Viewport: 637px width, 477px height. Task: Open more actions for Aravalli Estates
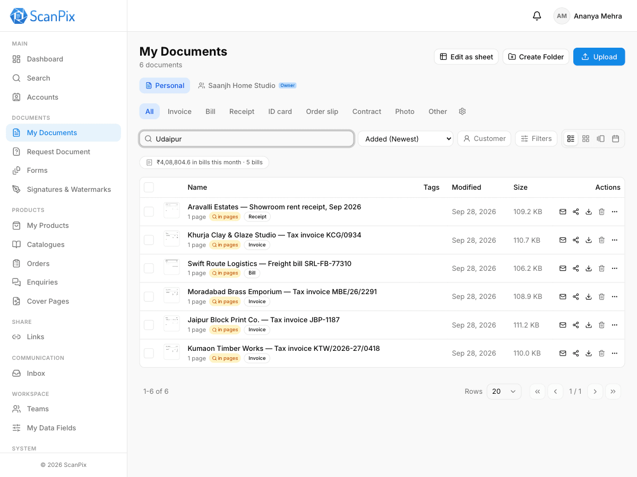pos(614,212)
